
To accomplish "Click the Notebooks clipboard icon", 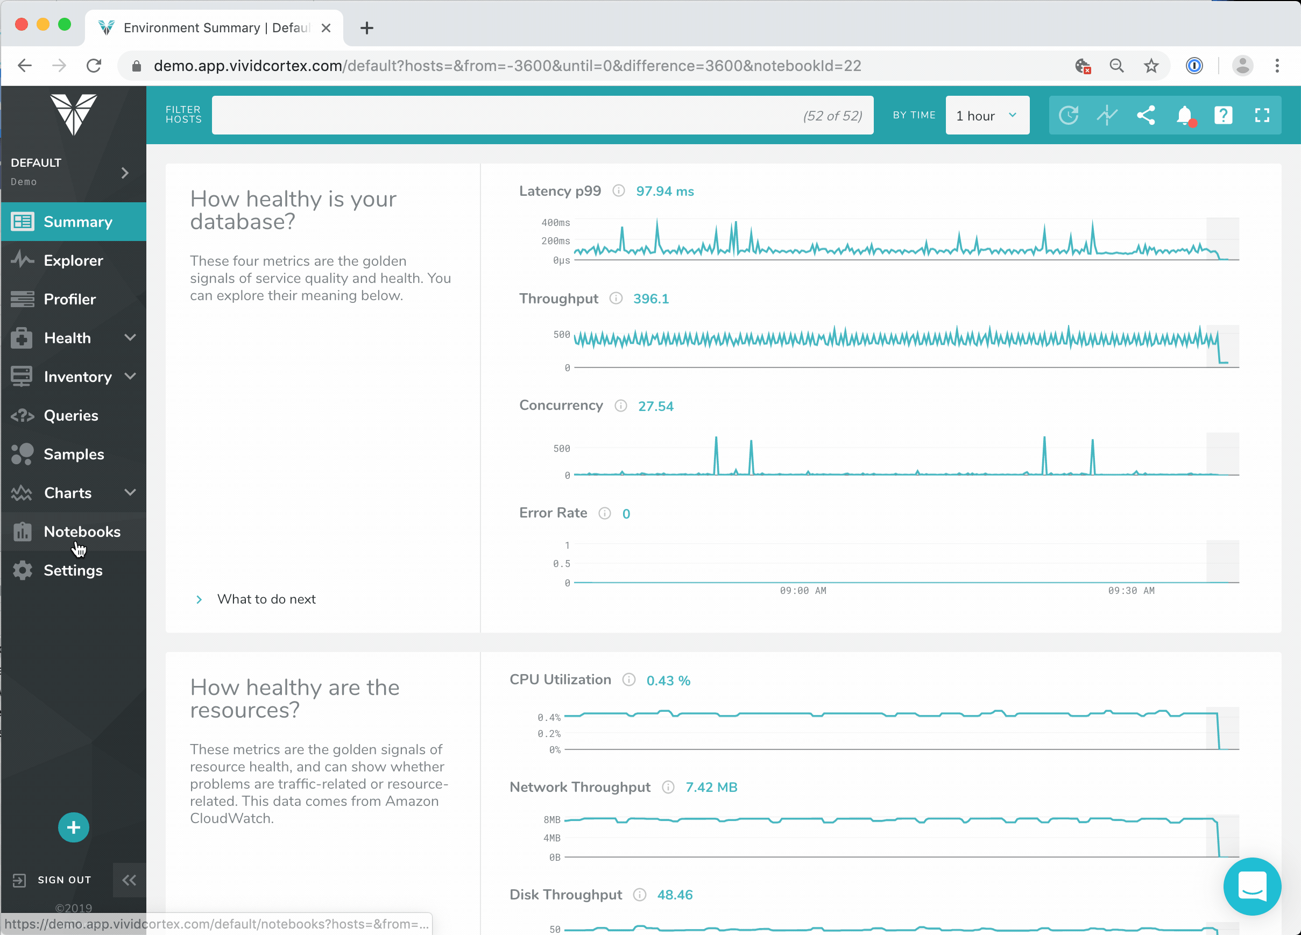I will [x=23, y=531].
